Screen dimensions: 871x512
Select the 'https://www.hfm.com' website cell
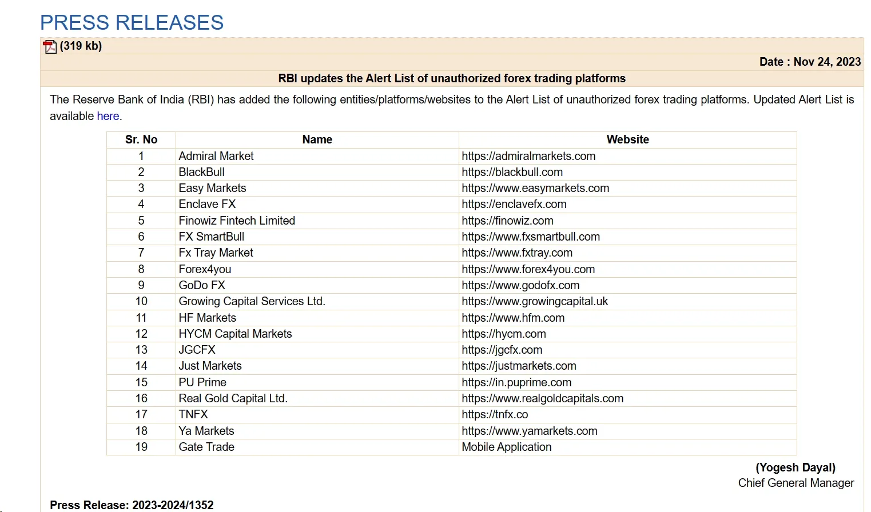[628, 318]
